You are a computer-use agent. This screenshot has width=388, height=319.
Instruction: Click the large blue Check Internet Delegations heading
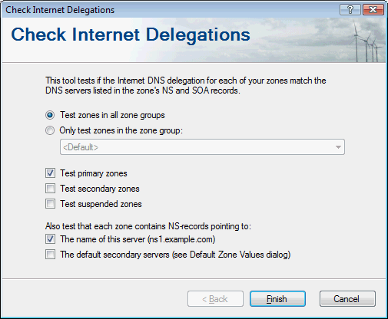tap(131, 35)
